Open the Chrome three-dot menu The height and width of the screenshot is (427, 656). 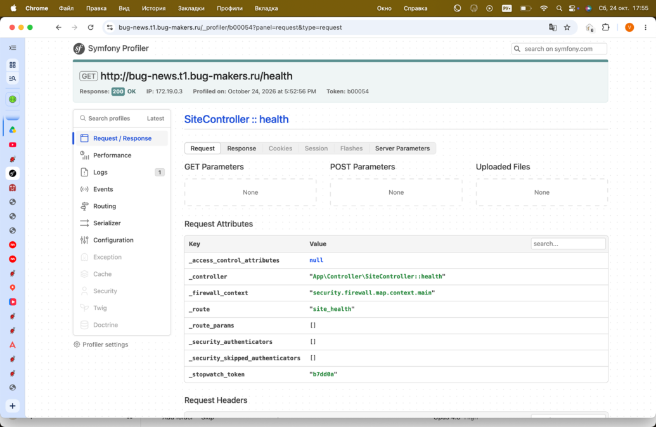pos(645,27)
